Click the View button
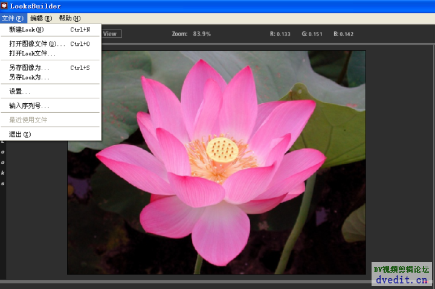 tap(111, 34)
